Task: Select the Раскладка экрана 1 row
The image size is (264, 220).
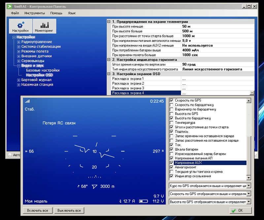Action: [x=183, y=79]
